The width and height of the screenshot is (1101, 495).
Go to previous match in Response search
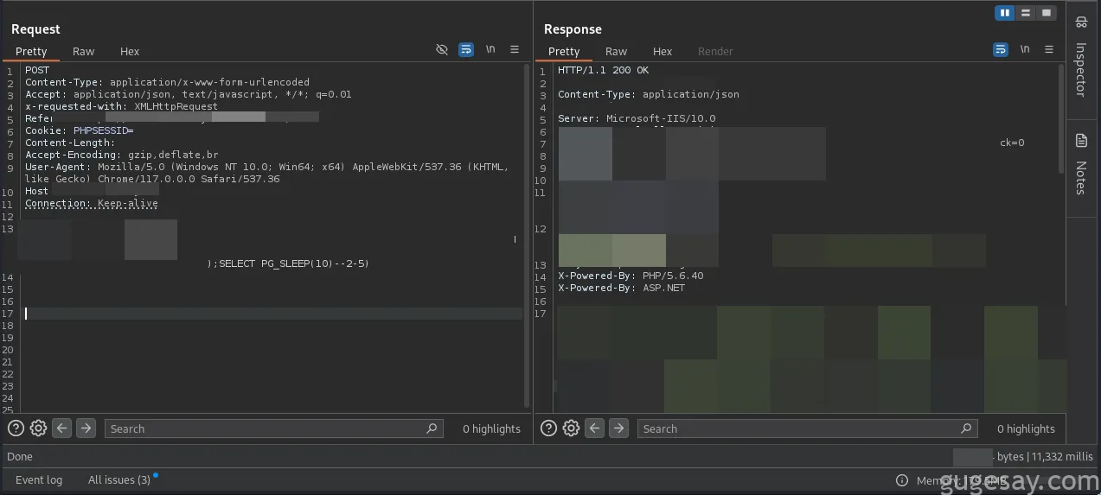(594, 428)
